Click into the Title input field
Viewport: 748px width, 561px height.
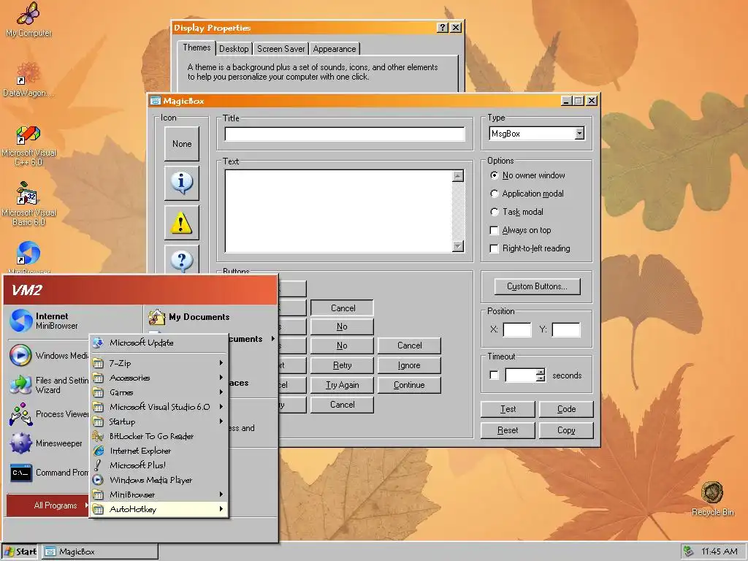point(345,134)
